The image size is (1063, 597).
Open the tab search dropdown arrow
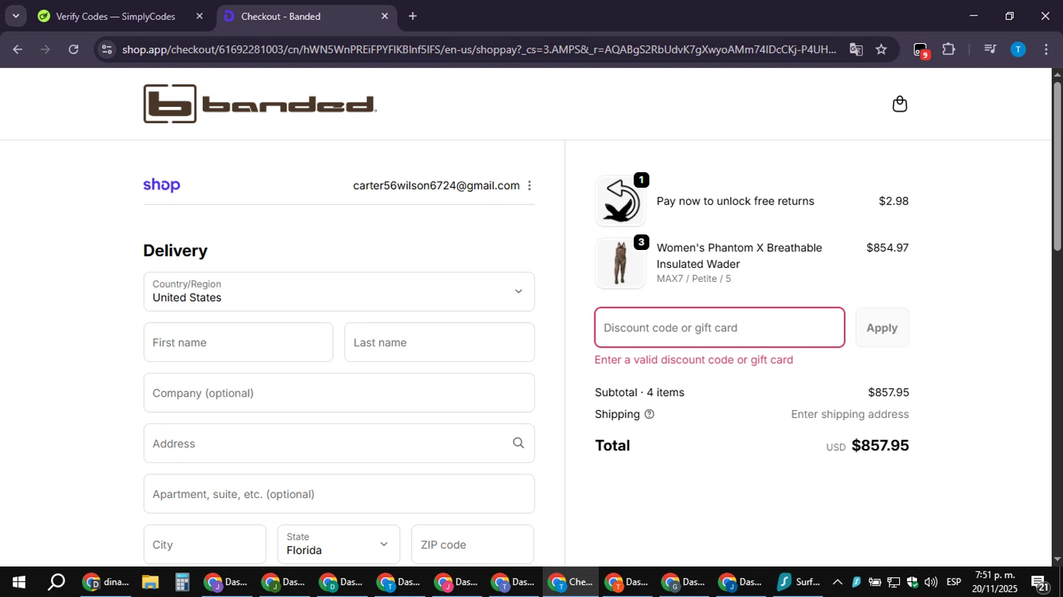coord(16,16)
